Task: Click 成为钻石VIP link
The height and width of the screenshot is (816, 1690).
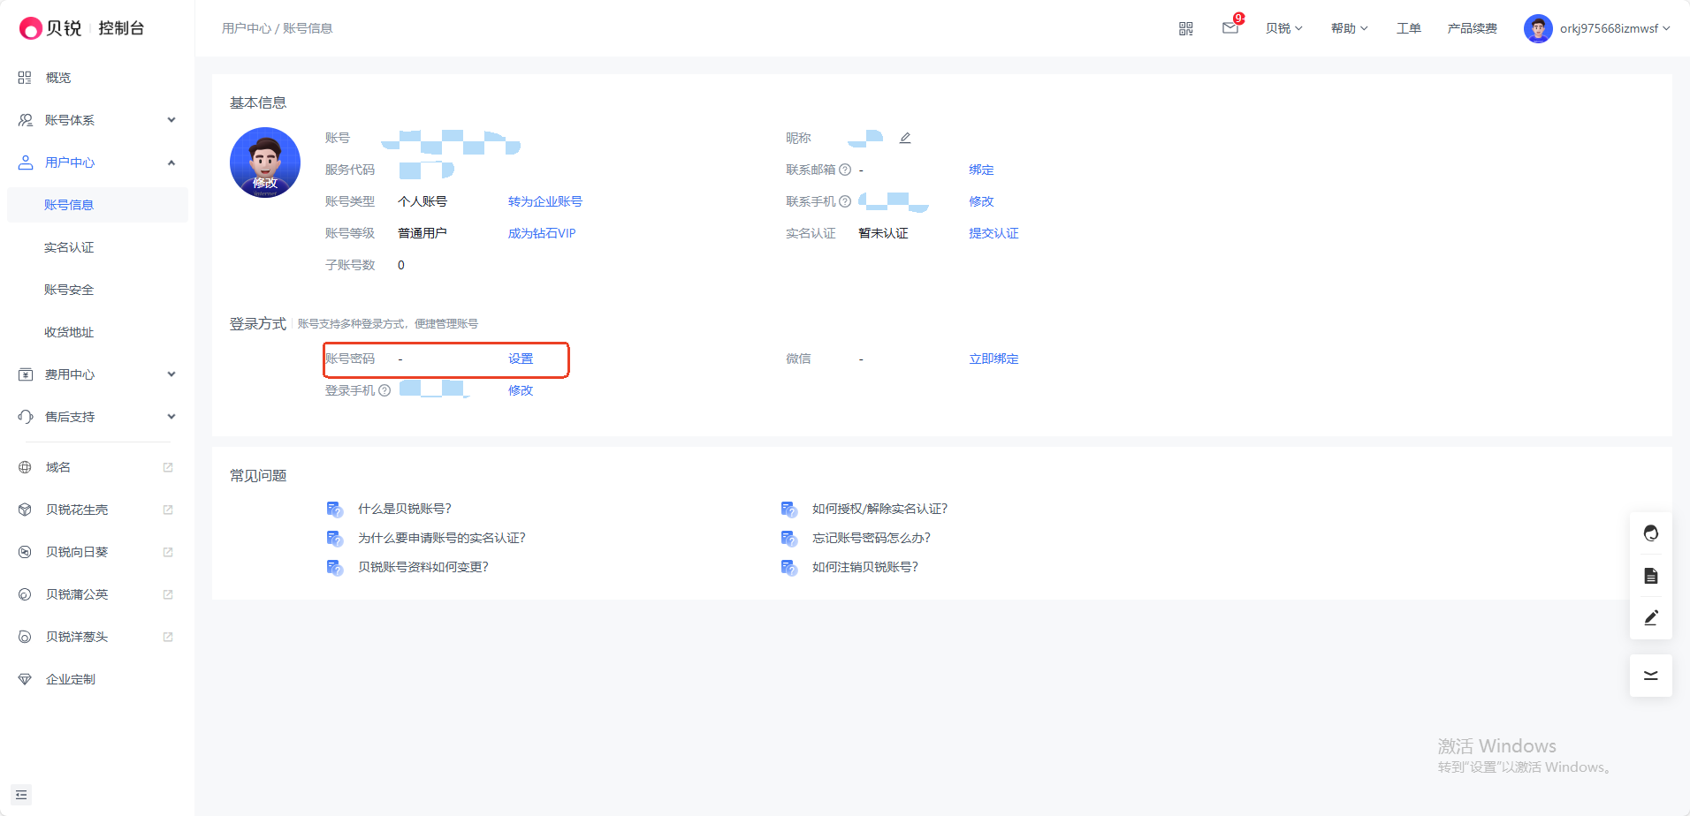Action: click(x=542, y=233)
